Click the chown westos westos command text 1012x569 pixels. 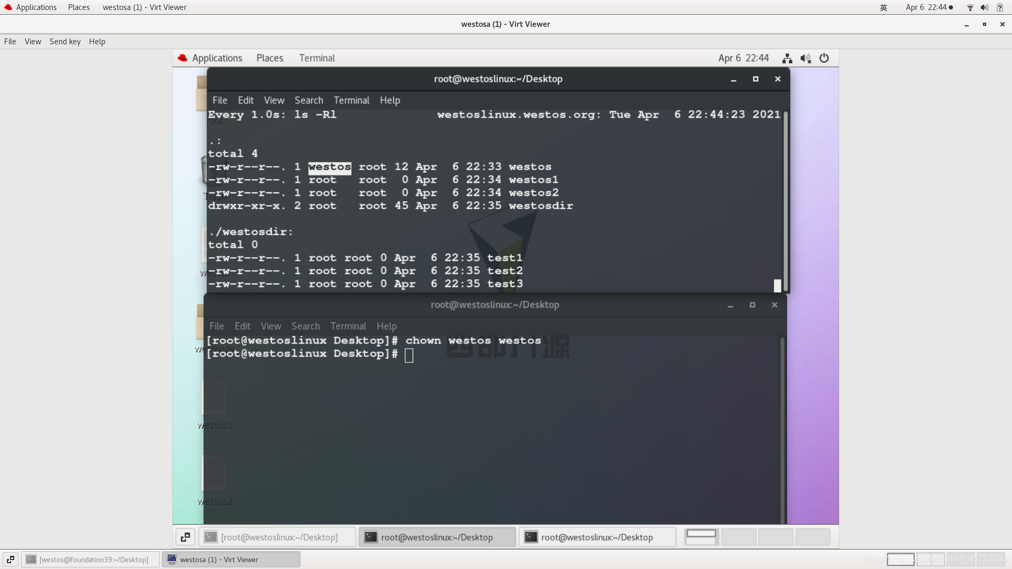pyautogui.click(x=473, y=341)
